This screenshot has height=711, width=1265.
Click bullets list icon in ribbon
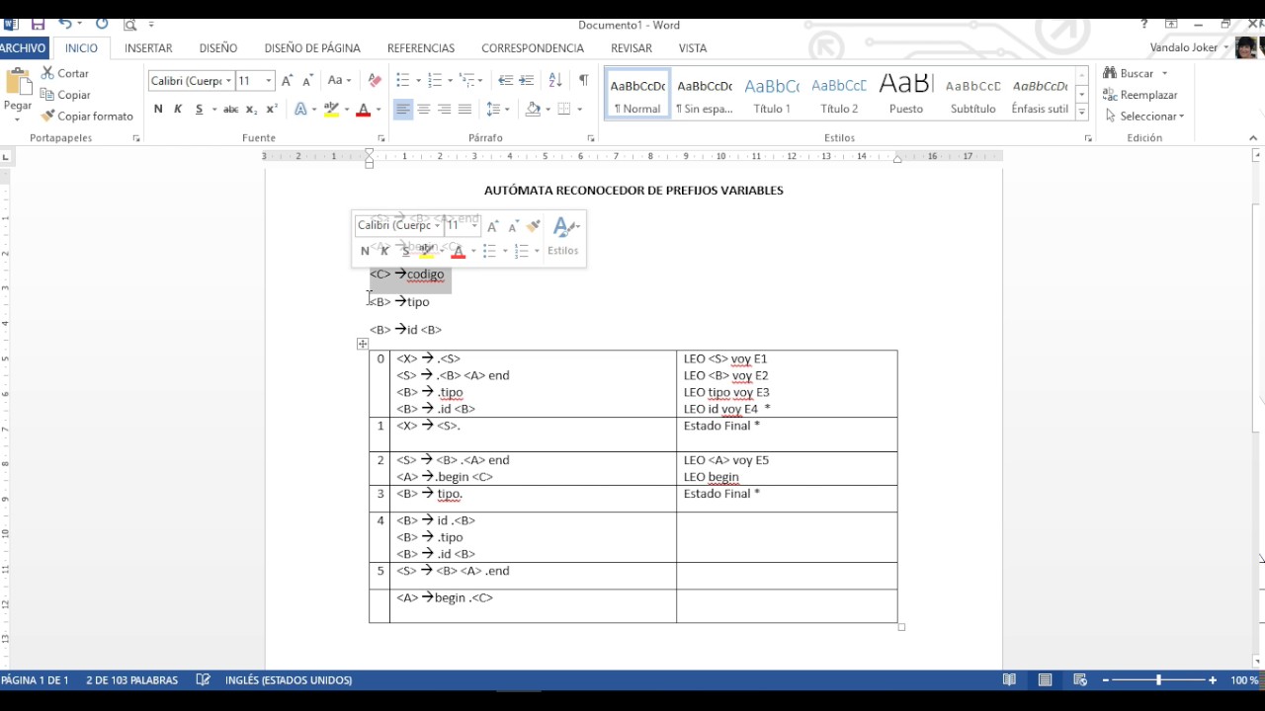402,80
